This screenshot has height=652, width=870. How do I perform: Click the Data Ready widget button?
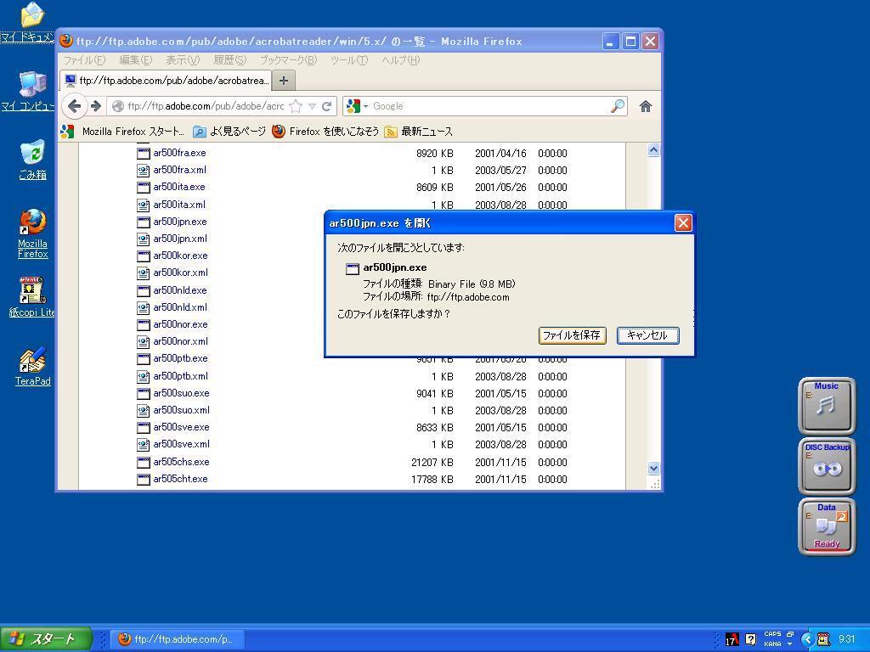[x=827, y=526]
